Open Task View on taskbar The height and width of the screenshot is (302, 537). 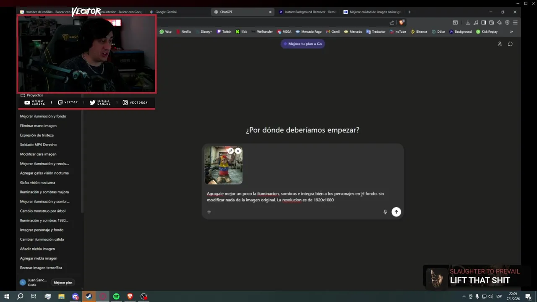34,297
